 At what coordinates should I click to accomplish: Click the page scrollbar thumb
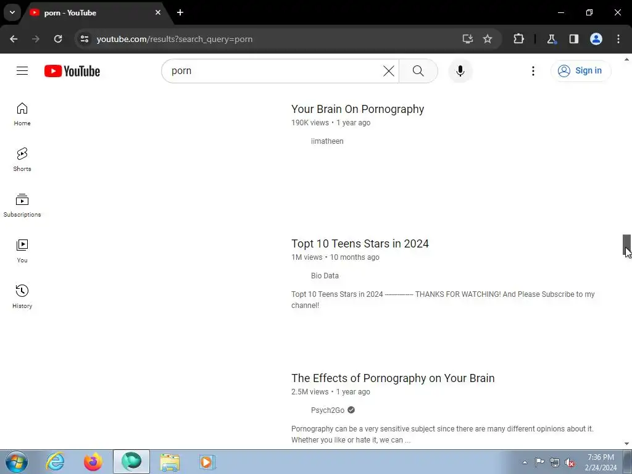(626, 244)
